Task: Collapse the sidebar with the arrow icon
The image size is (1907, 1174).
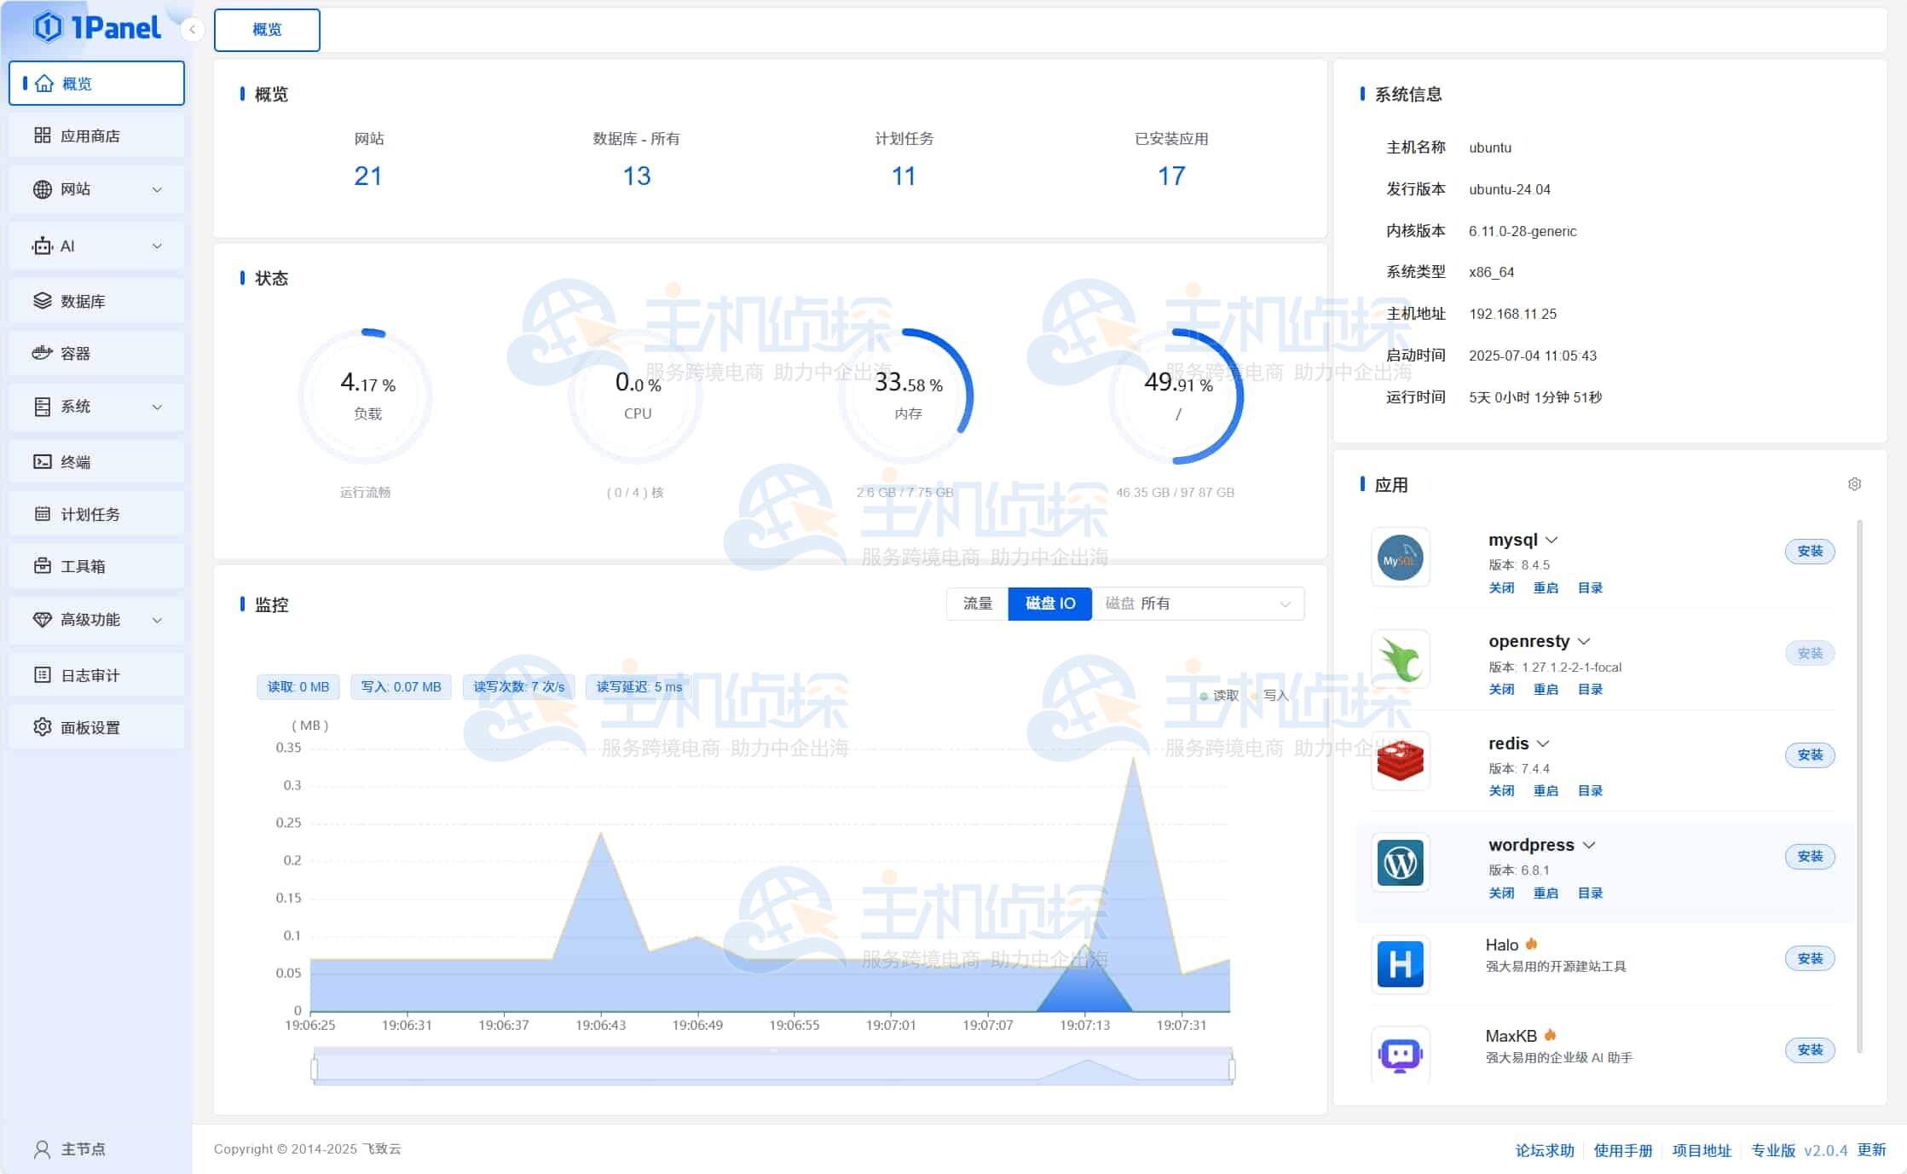Action: 193,30
